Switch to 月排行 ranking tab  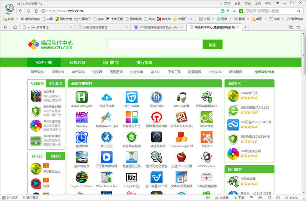(56, 156)
